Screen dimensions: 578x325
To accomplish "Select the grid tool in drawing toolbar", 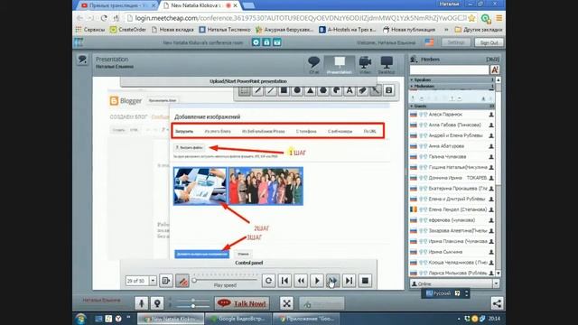I will 244,90.
